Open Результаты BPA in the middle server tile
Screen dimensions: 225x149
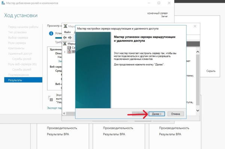point(114,134)
